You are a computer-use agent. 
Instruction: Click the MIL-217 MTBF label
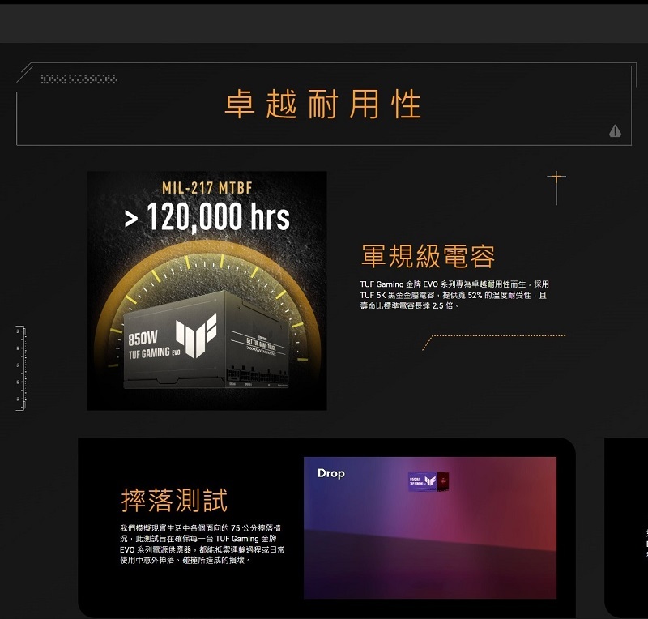pyautogui.click(x=207, y=189)
